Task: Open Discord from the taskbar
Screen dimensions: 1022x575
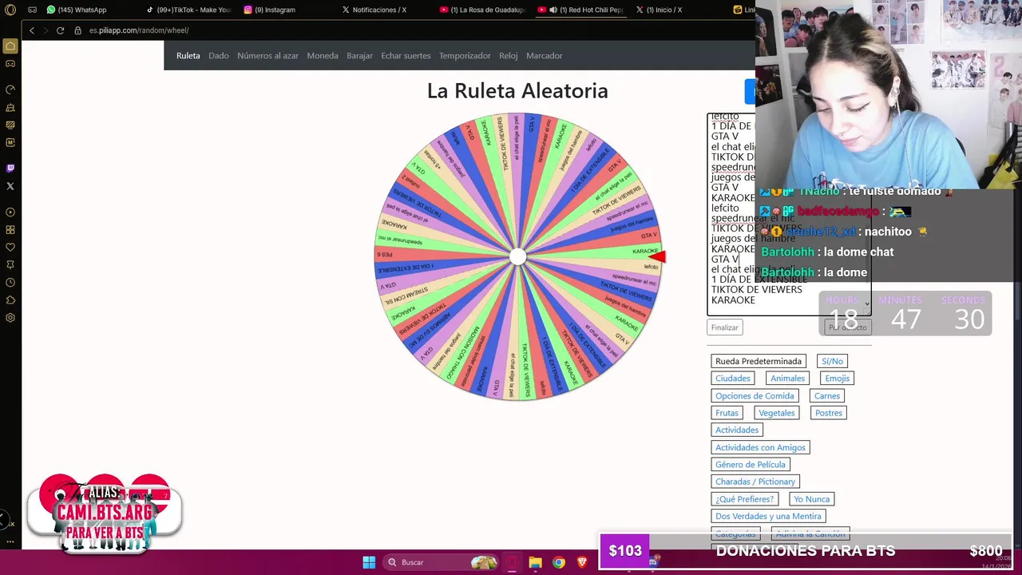Action: click(x=653, y=562)
